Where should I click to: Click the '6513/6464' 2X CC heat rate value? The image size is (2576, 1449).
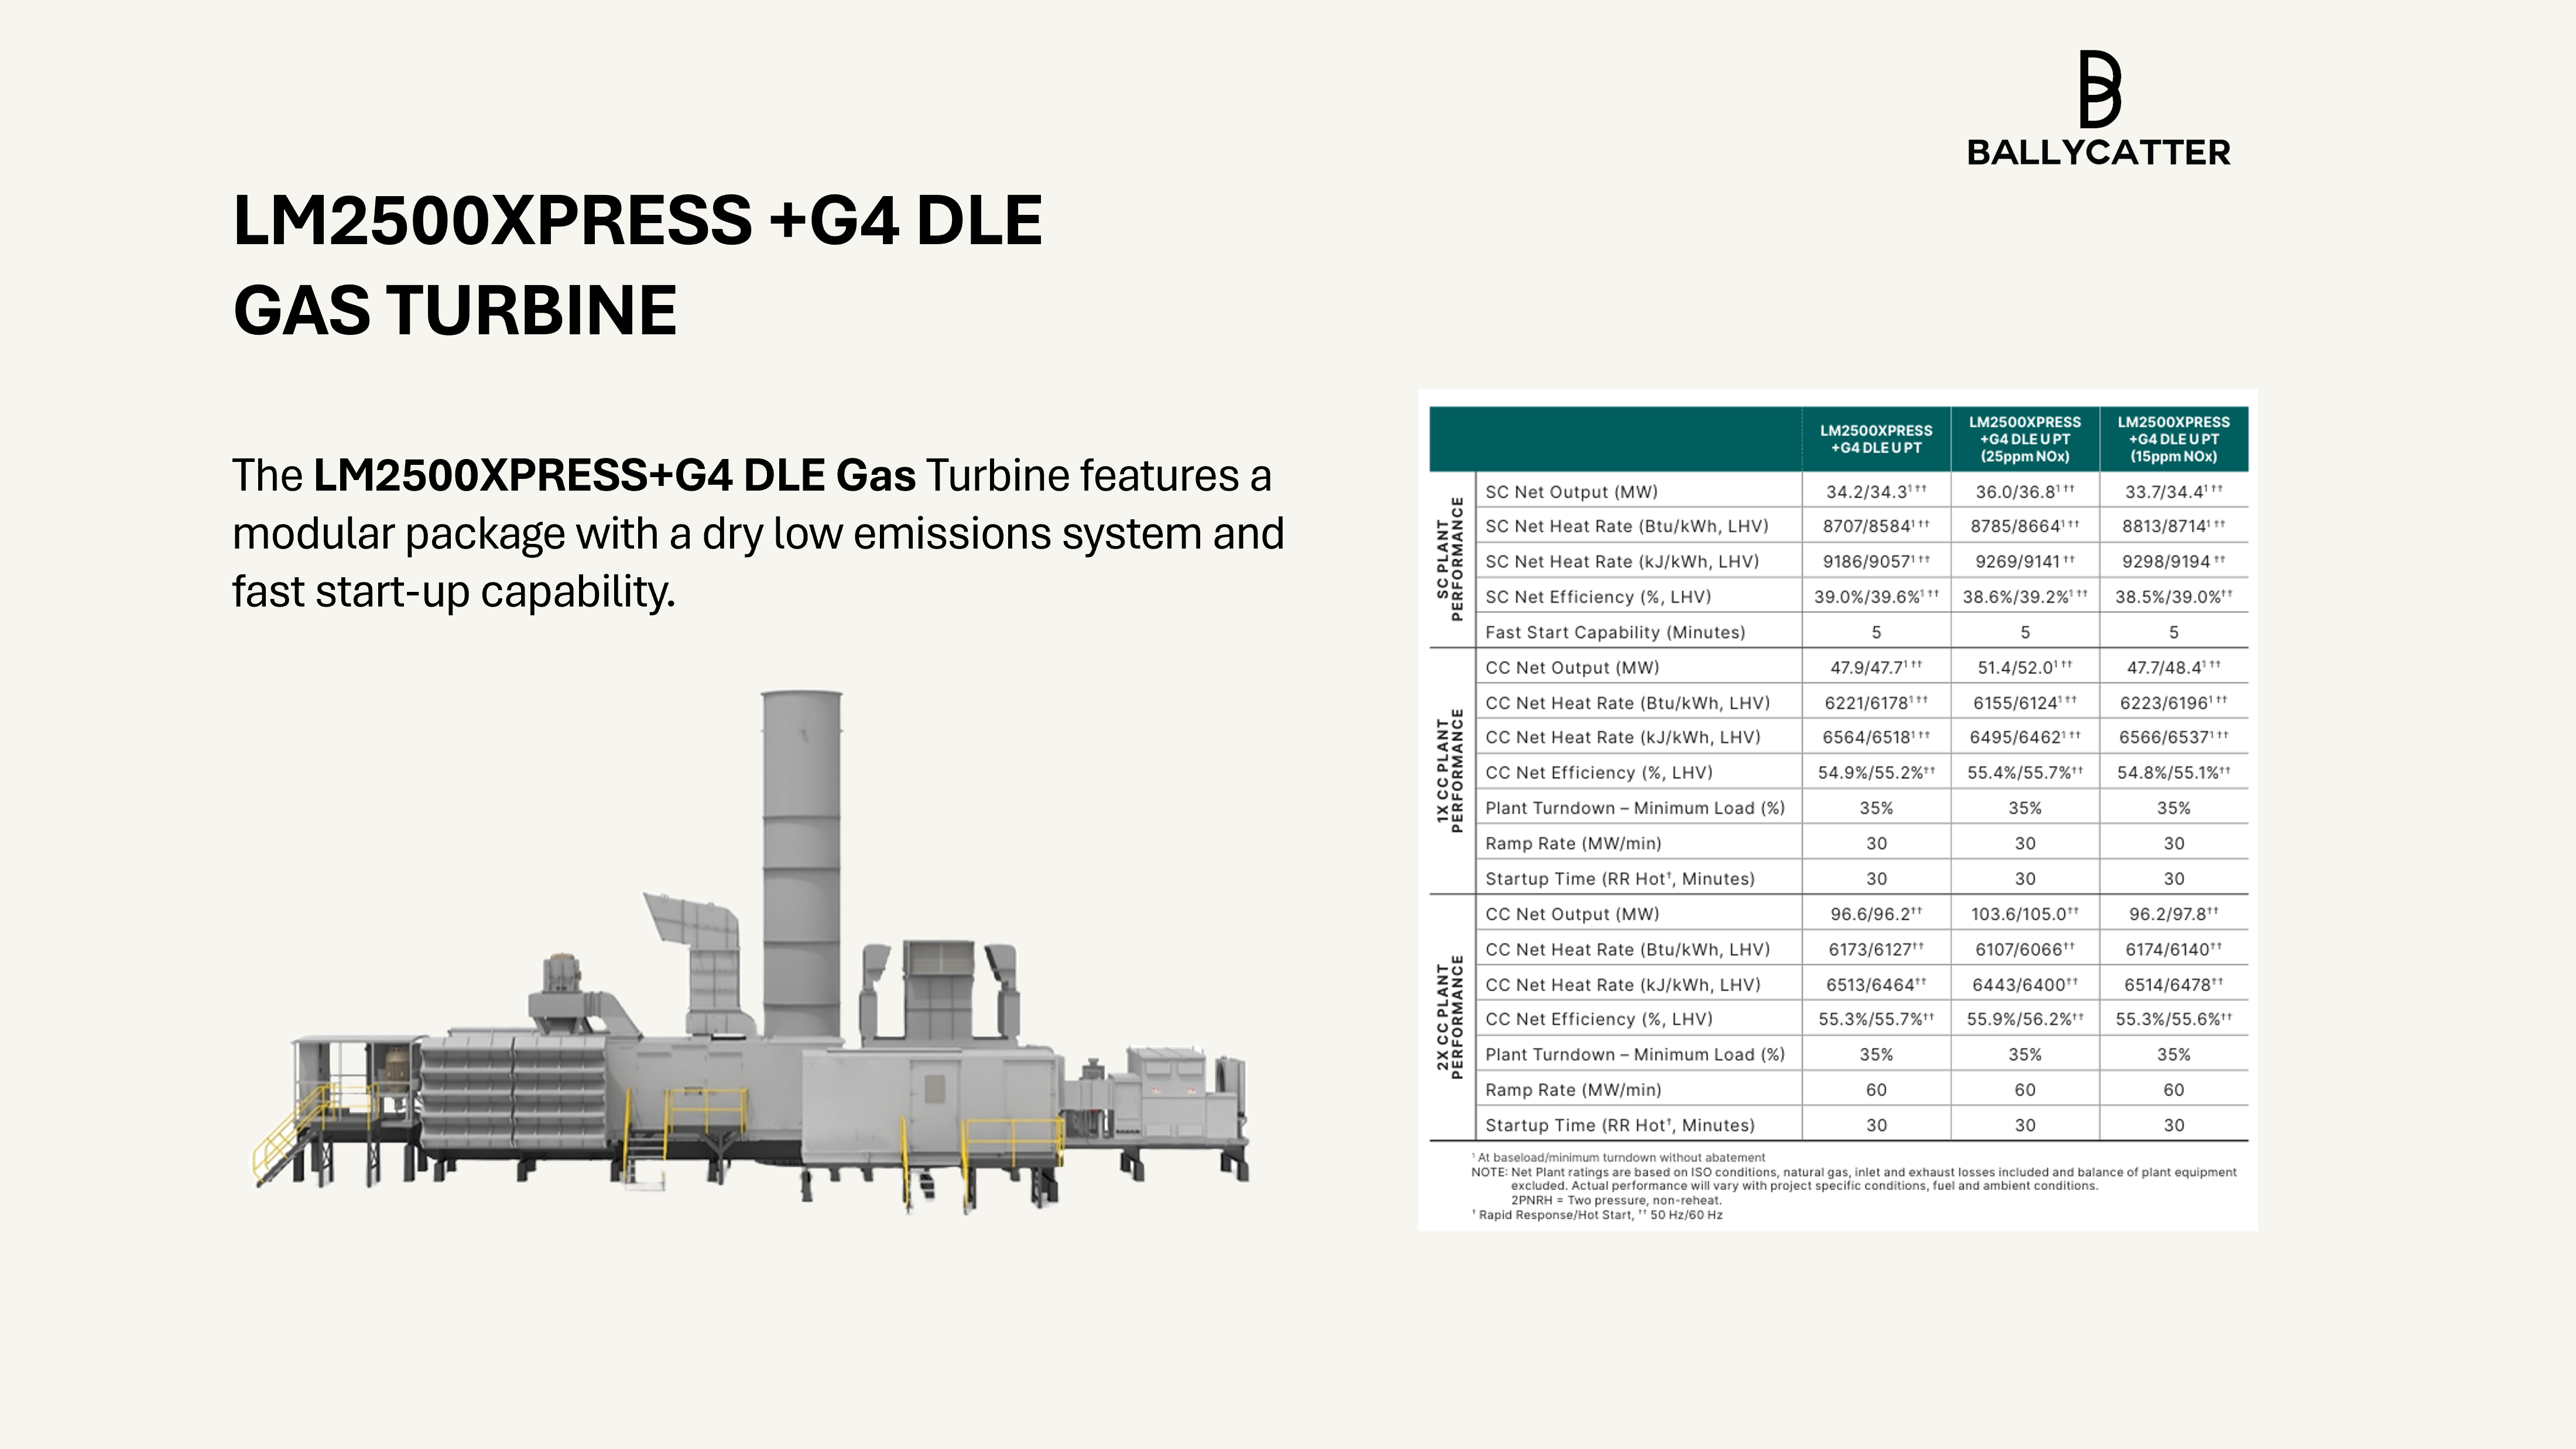[1876, 985]
